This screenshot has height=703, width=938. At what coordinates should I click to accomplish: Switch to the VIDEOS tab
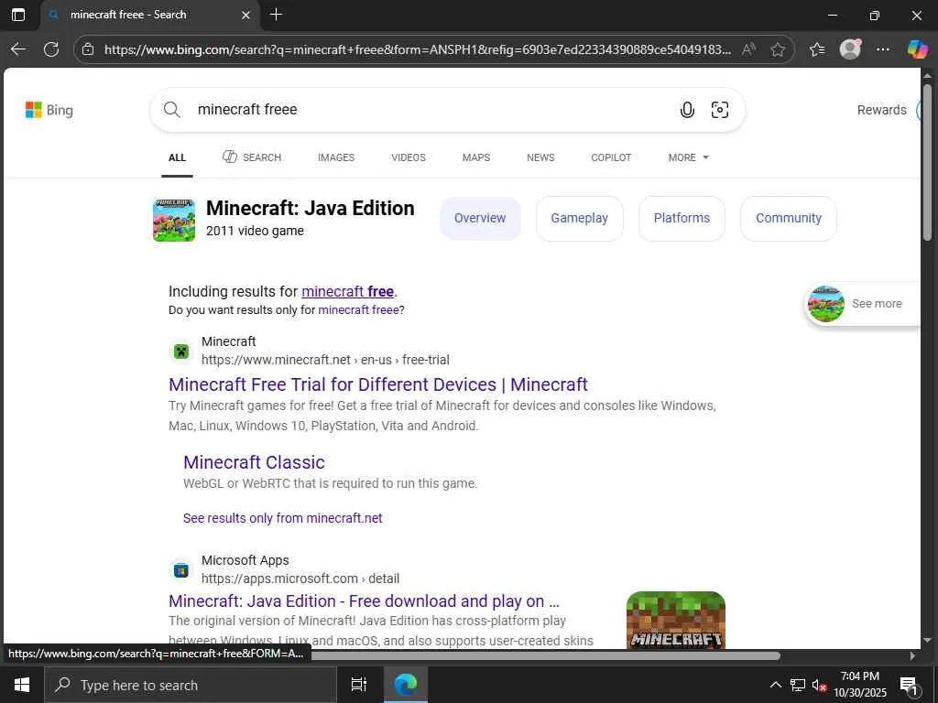click(x=409, y=157)
